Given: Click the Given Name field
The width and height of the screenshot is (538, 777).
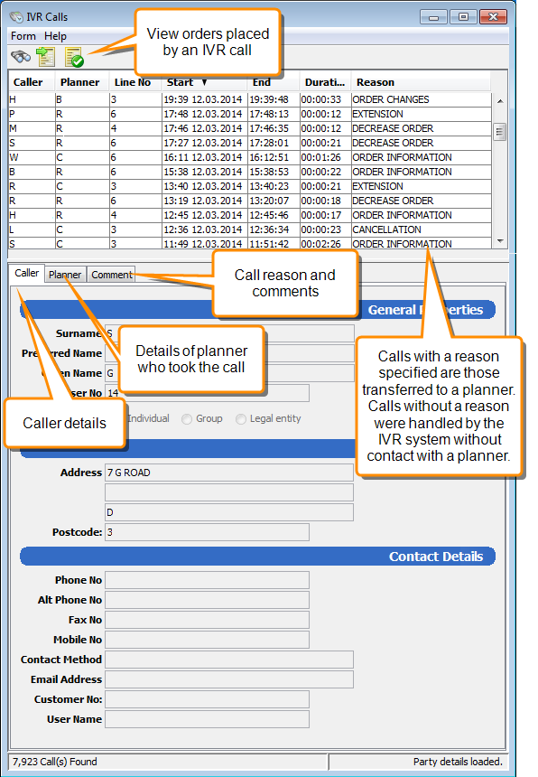Looking at the screenshot, I should pyautogui.click(x=229, y=373).
